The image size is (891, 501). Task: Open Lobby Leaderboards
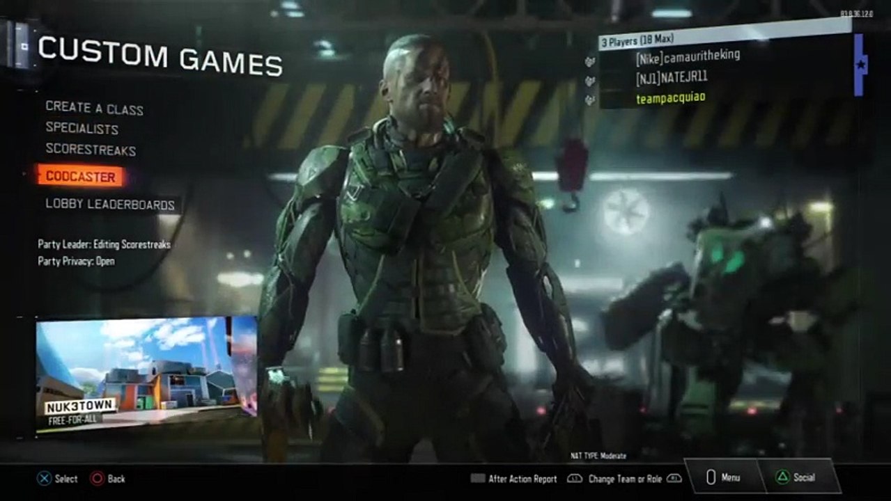pyautogui.click(x=110, y=205)
